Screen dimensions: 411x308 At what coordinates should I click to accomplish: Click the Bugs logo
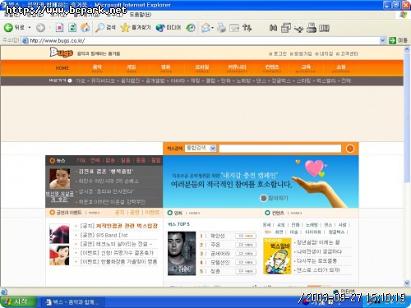(x=62, y=53)
